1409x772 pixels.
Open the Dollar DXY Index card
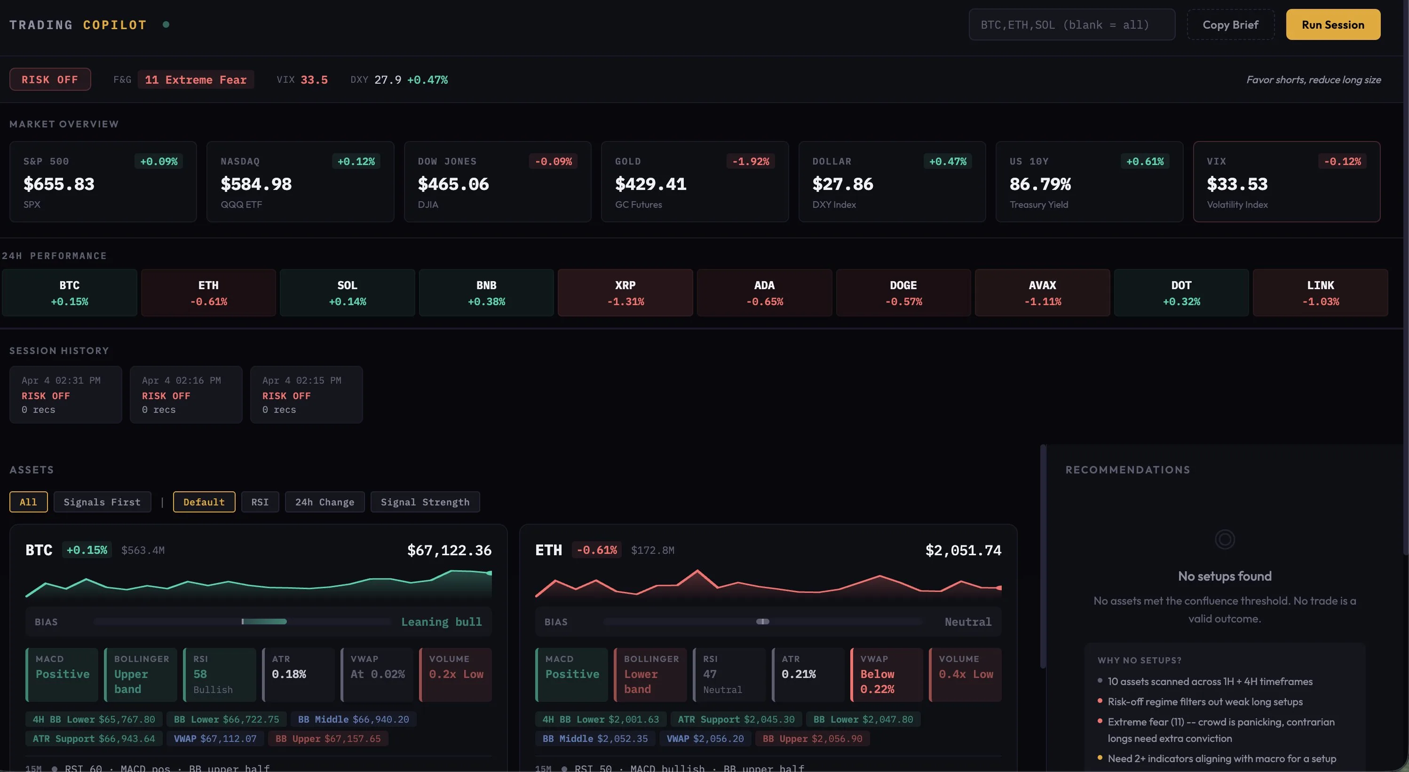coord(892,181)
